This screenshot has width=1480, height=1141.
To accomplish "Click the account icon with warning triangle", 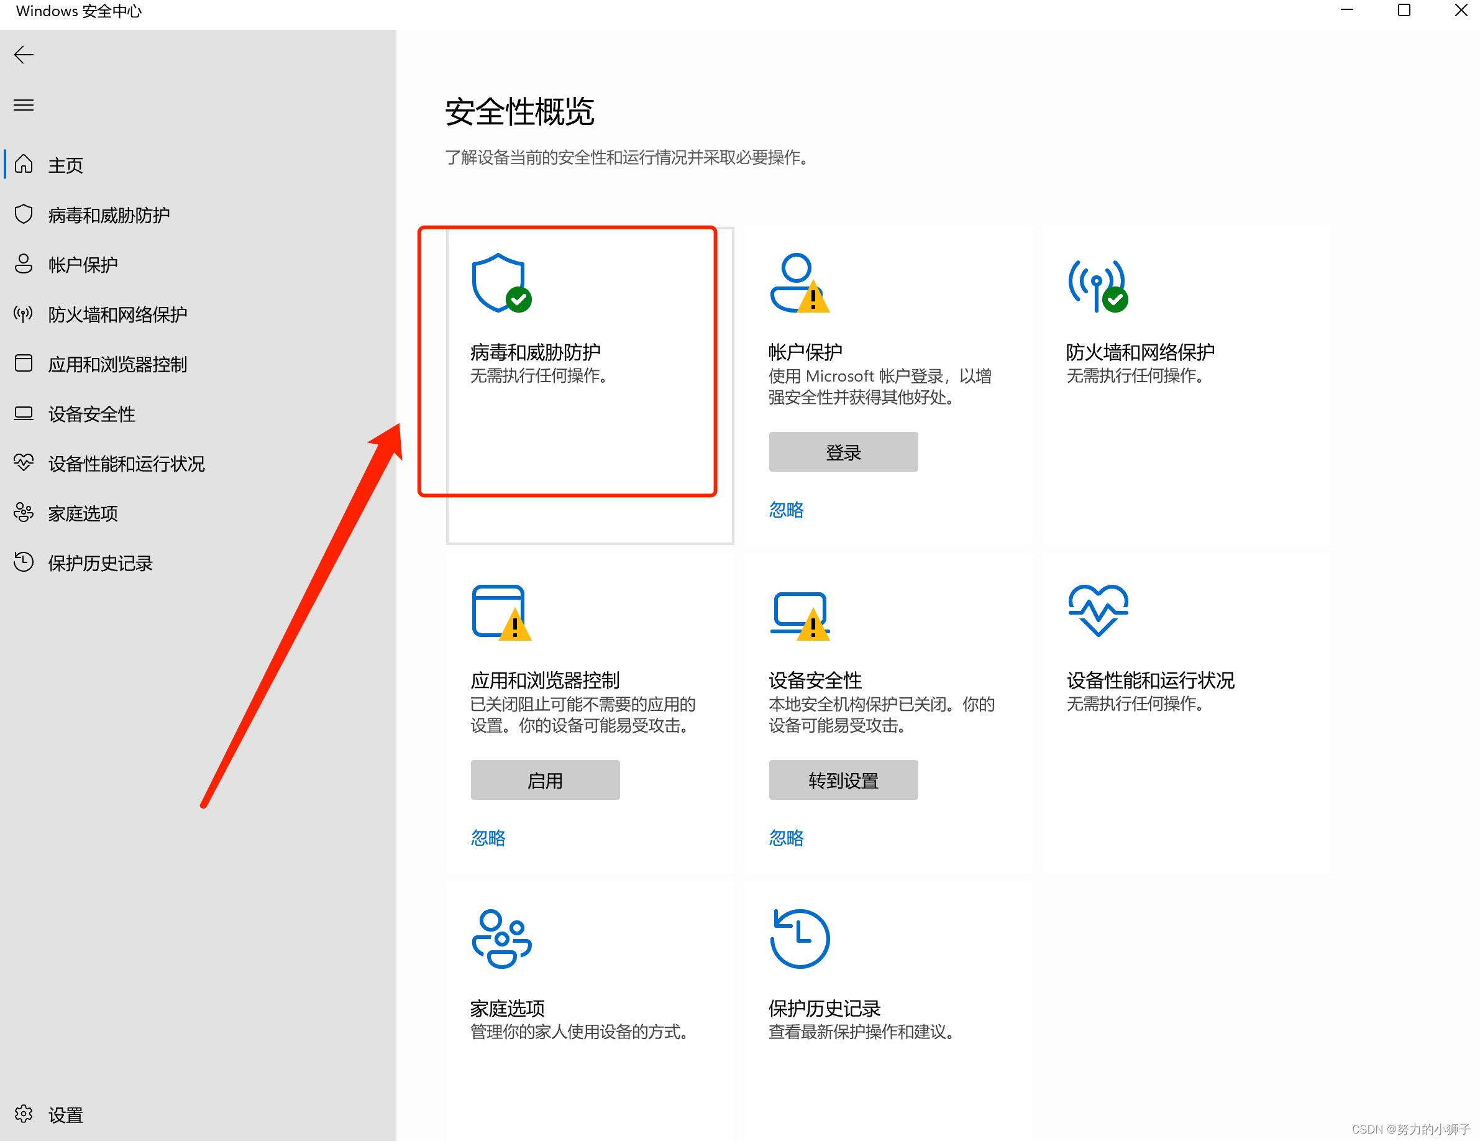I will coord(800,283).
